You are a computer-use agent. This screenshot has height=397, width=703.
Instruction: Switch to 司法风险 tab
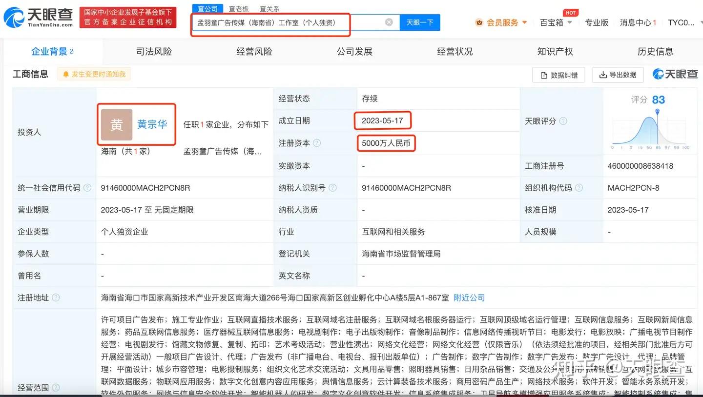click(154, 51)
